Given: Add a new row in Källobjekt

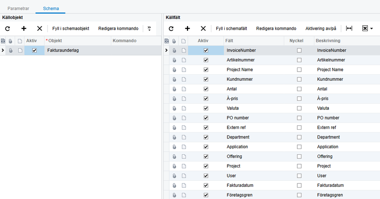Looking at the screenshot, I should point(24,28).
